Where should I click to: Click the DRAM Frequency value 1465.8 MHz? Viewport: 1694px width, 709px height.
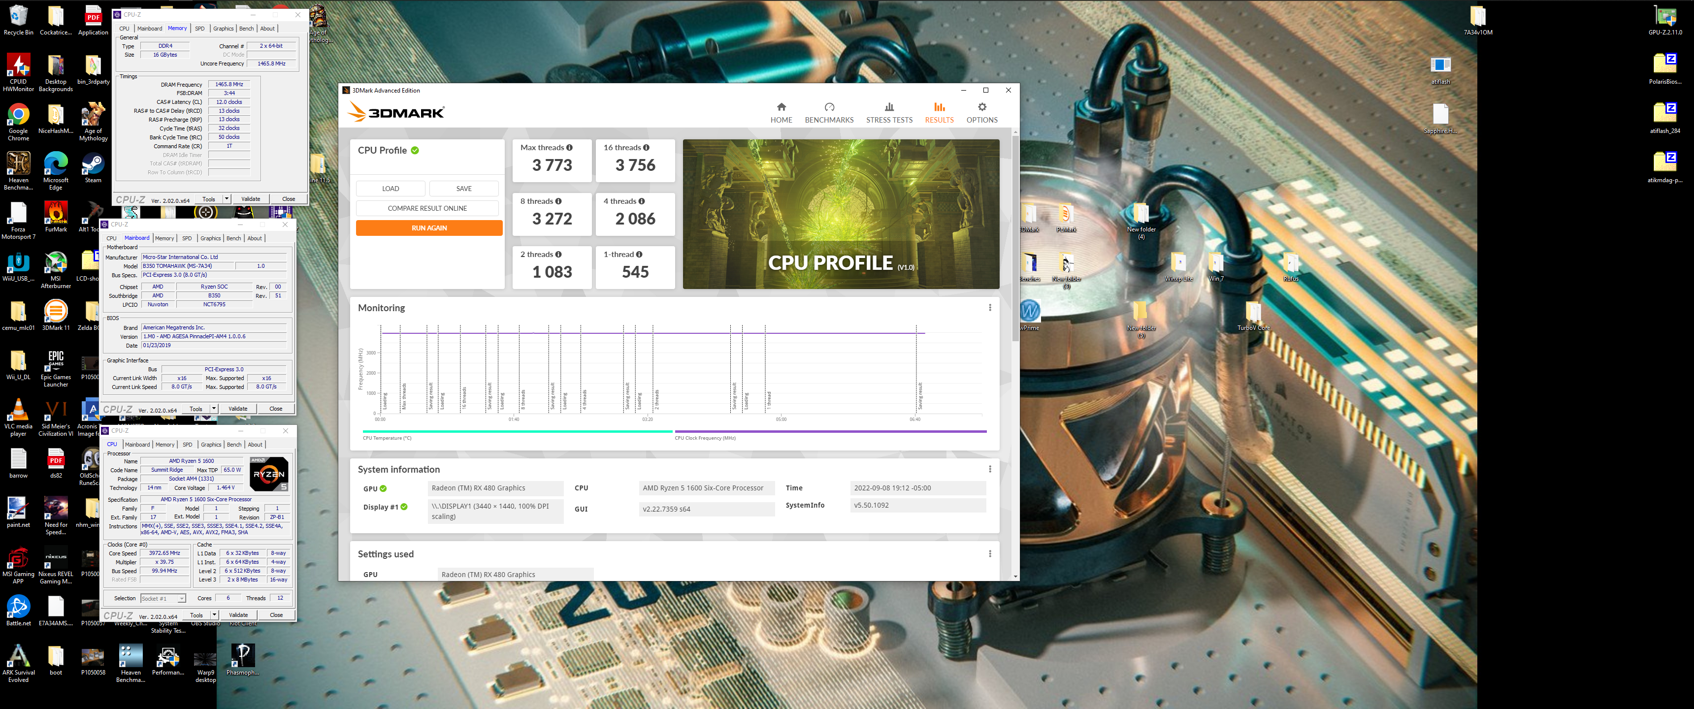pos(229,84)
